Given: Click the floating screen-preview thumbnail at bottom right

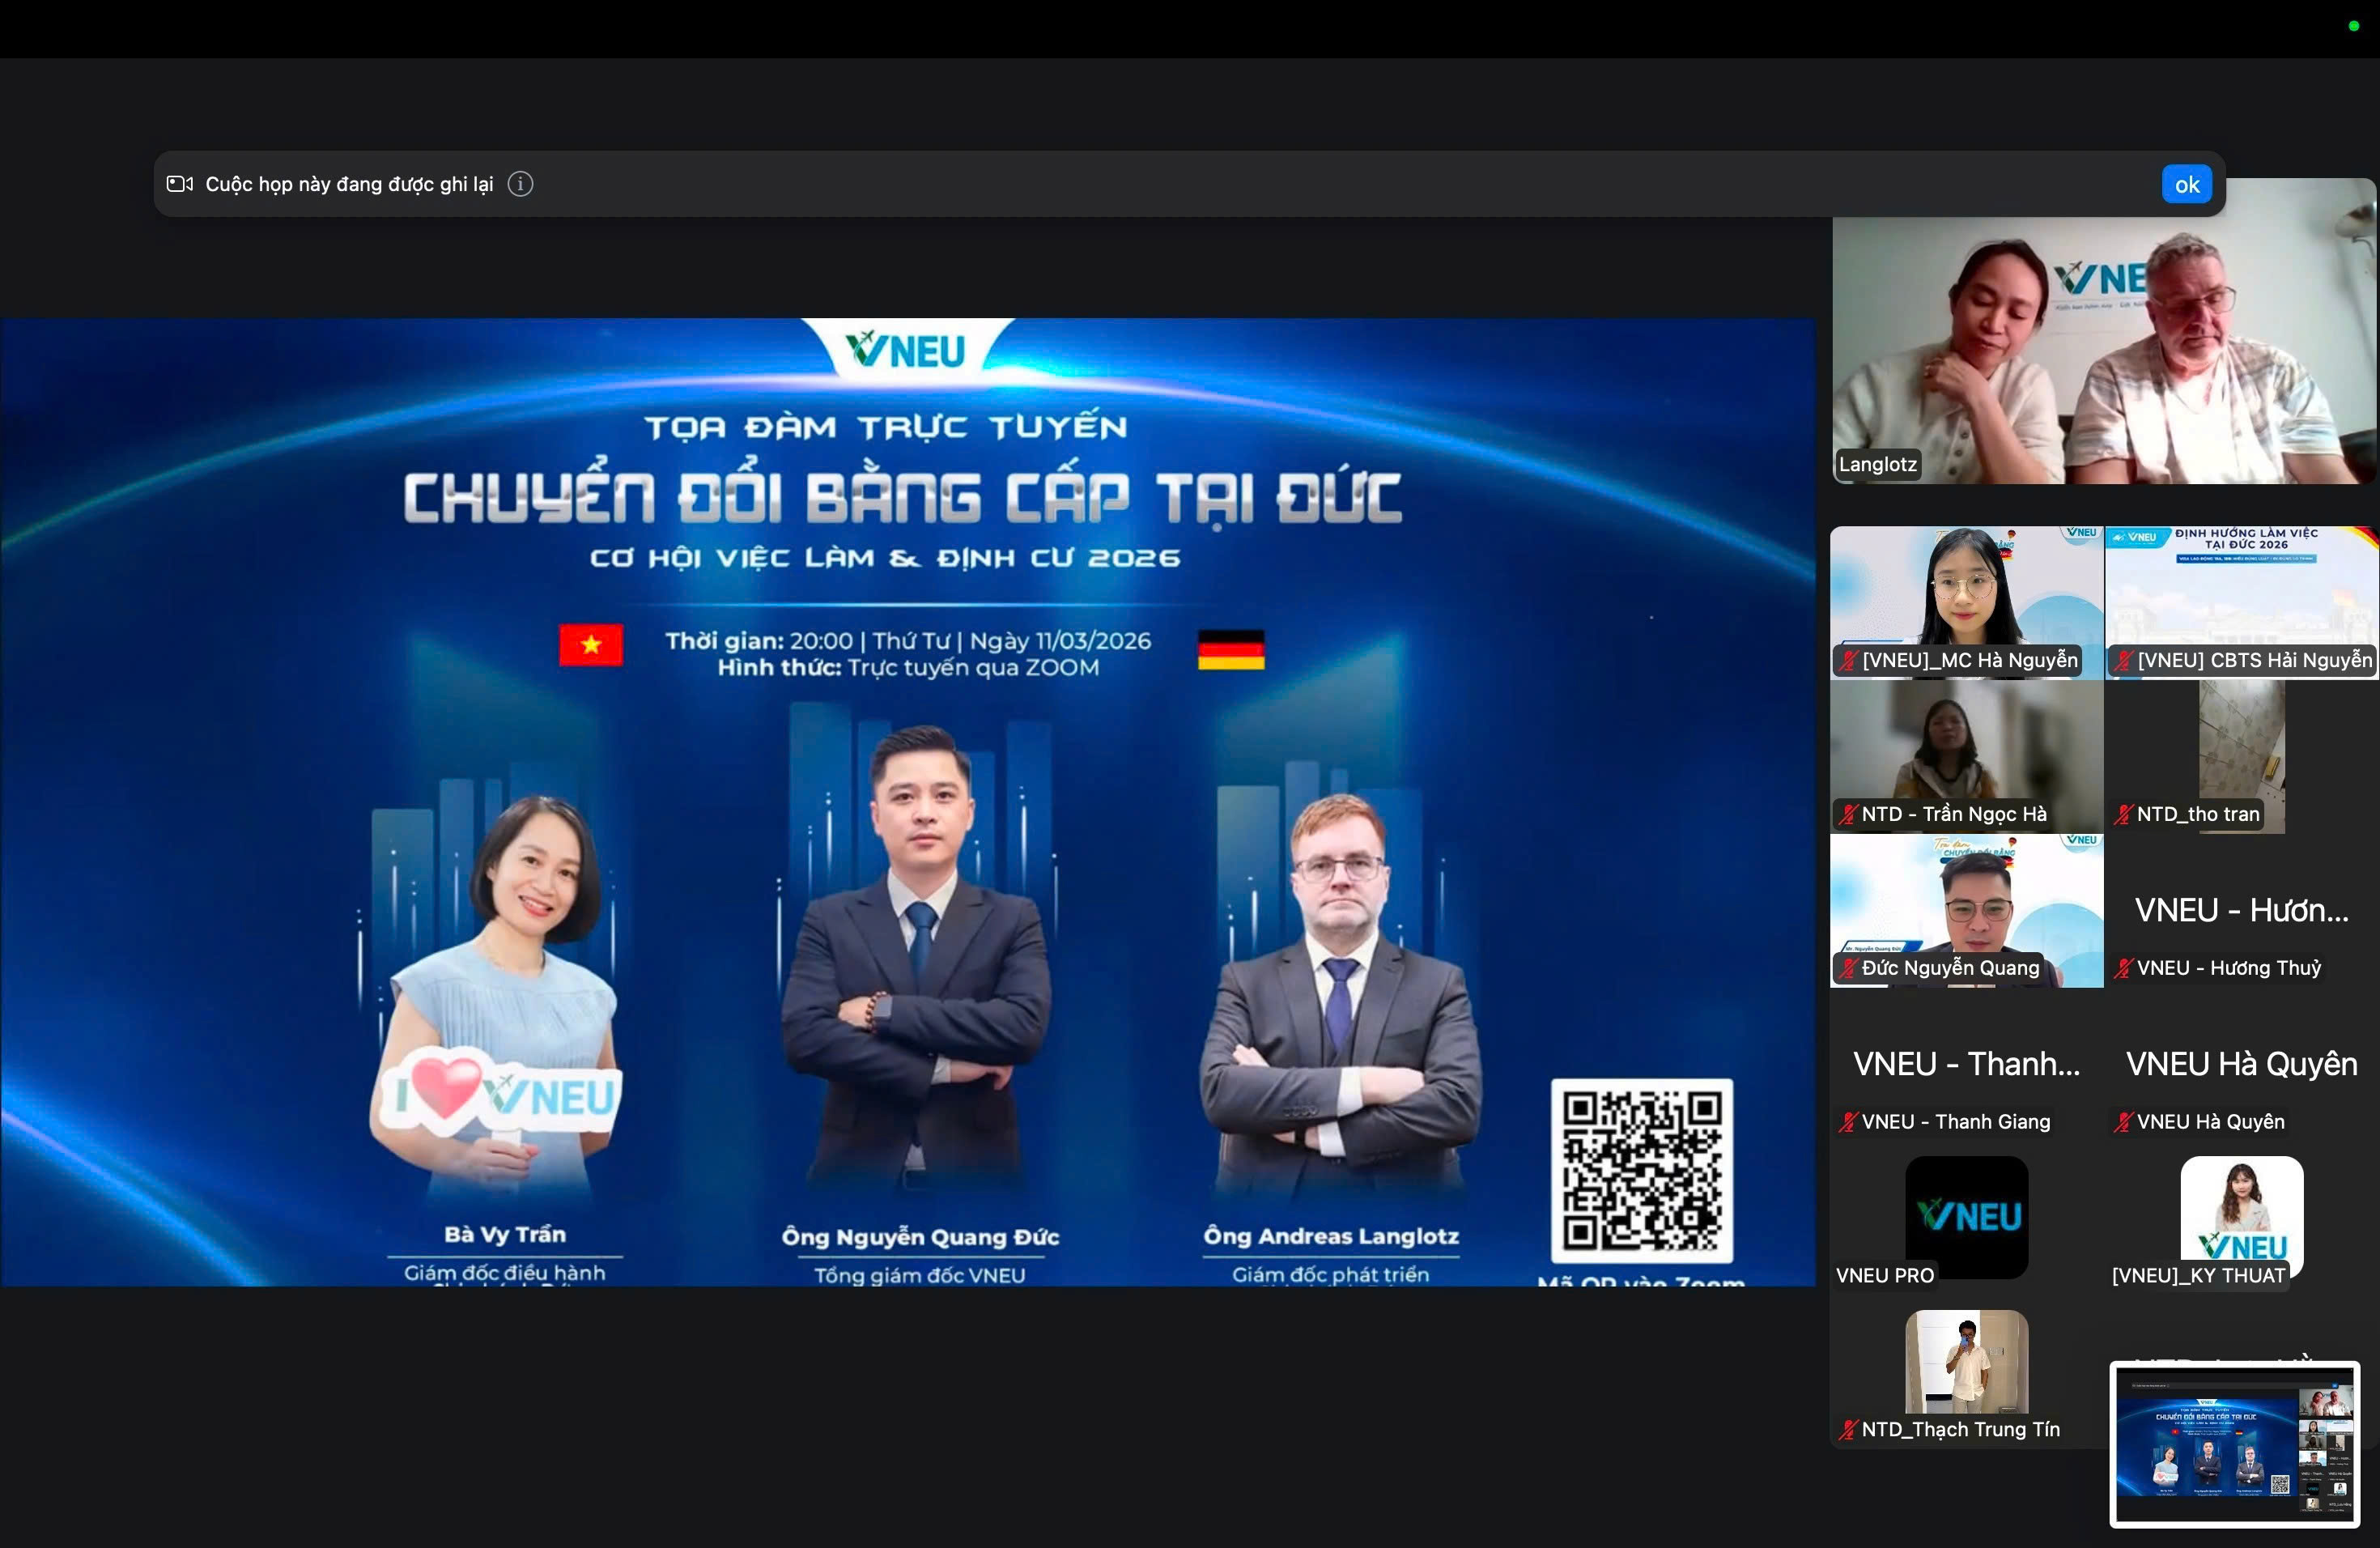Looking at the screenshot, I should click(2234, 1444).
